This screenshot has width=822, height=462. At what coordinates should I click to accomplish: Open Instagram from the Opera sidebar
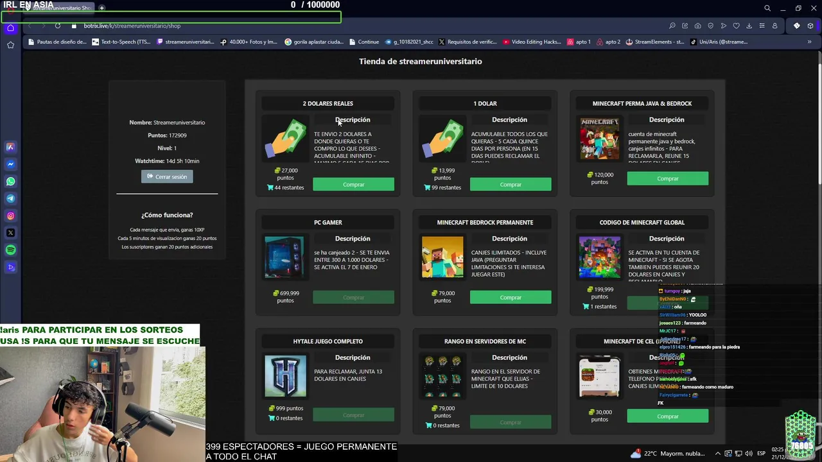point(10,216)
